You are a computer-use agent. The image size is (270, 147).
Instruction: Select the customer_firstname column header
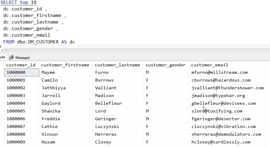(x=65, y=65)
